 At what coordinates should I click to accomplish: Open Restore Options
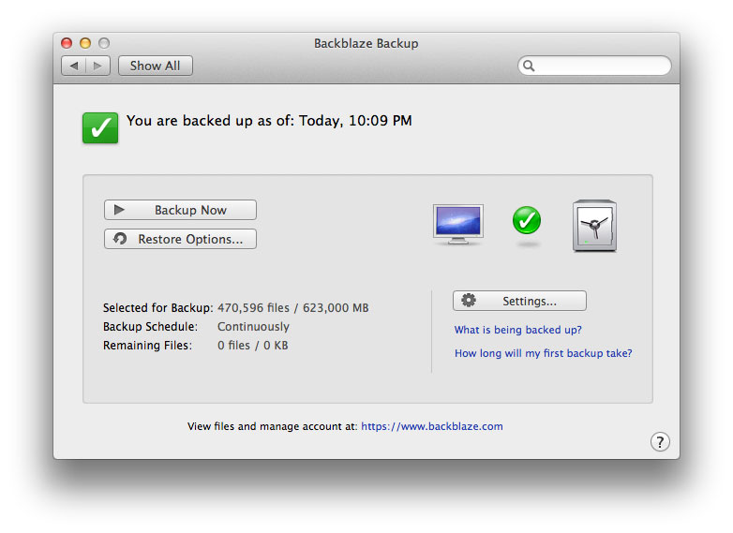(x=180, y=239)
